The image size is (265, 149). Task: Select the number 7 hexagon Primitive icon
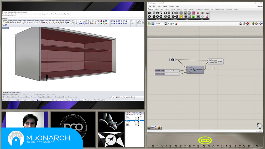173,17
